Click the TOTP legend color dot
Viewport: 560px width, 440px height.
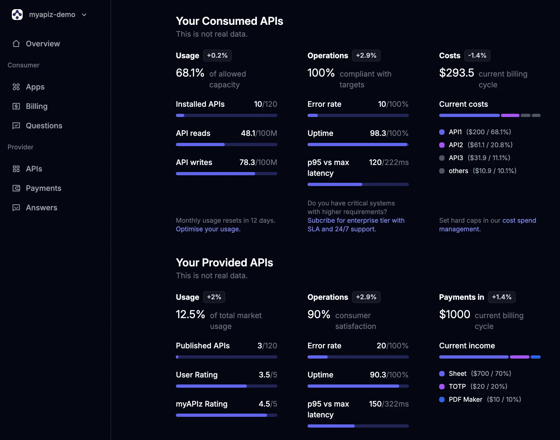442,387
